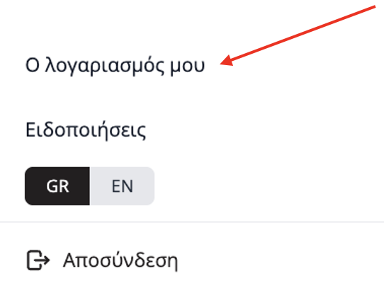View notifications from the menu
This screenshot has height=293, width=384.
[86, 130]
